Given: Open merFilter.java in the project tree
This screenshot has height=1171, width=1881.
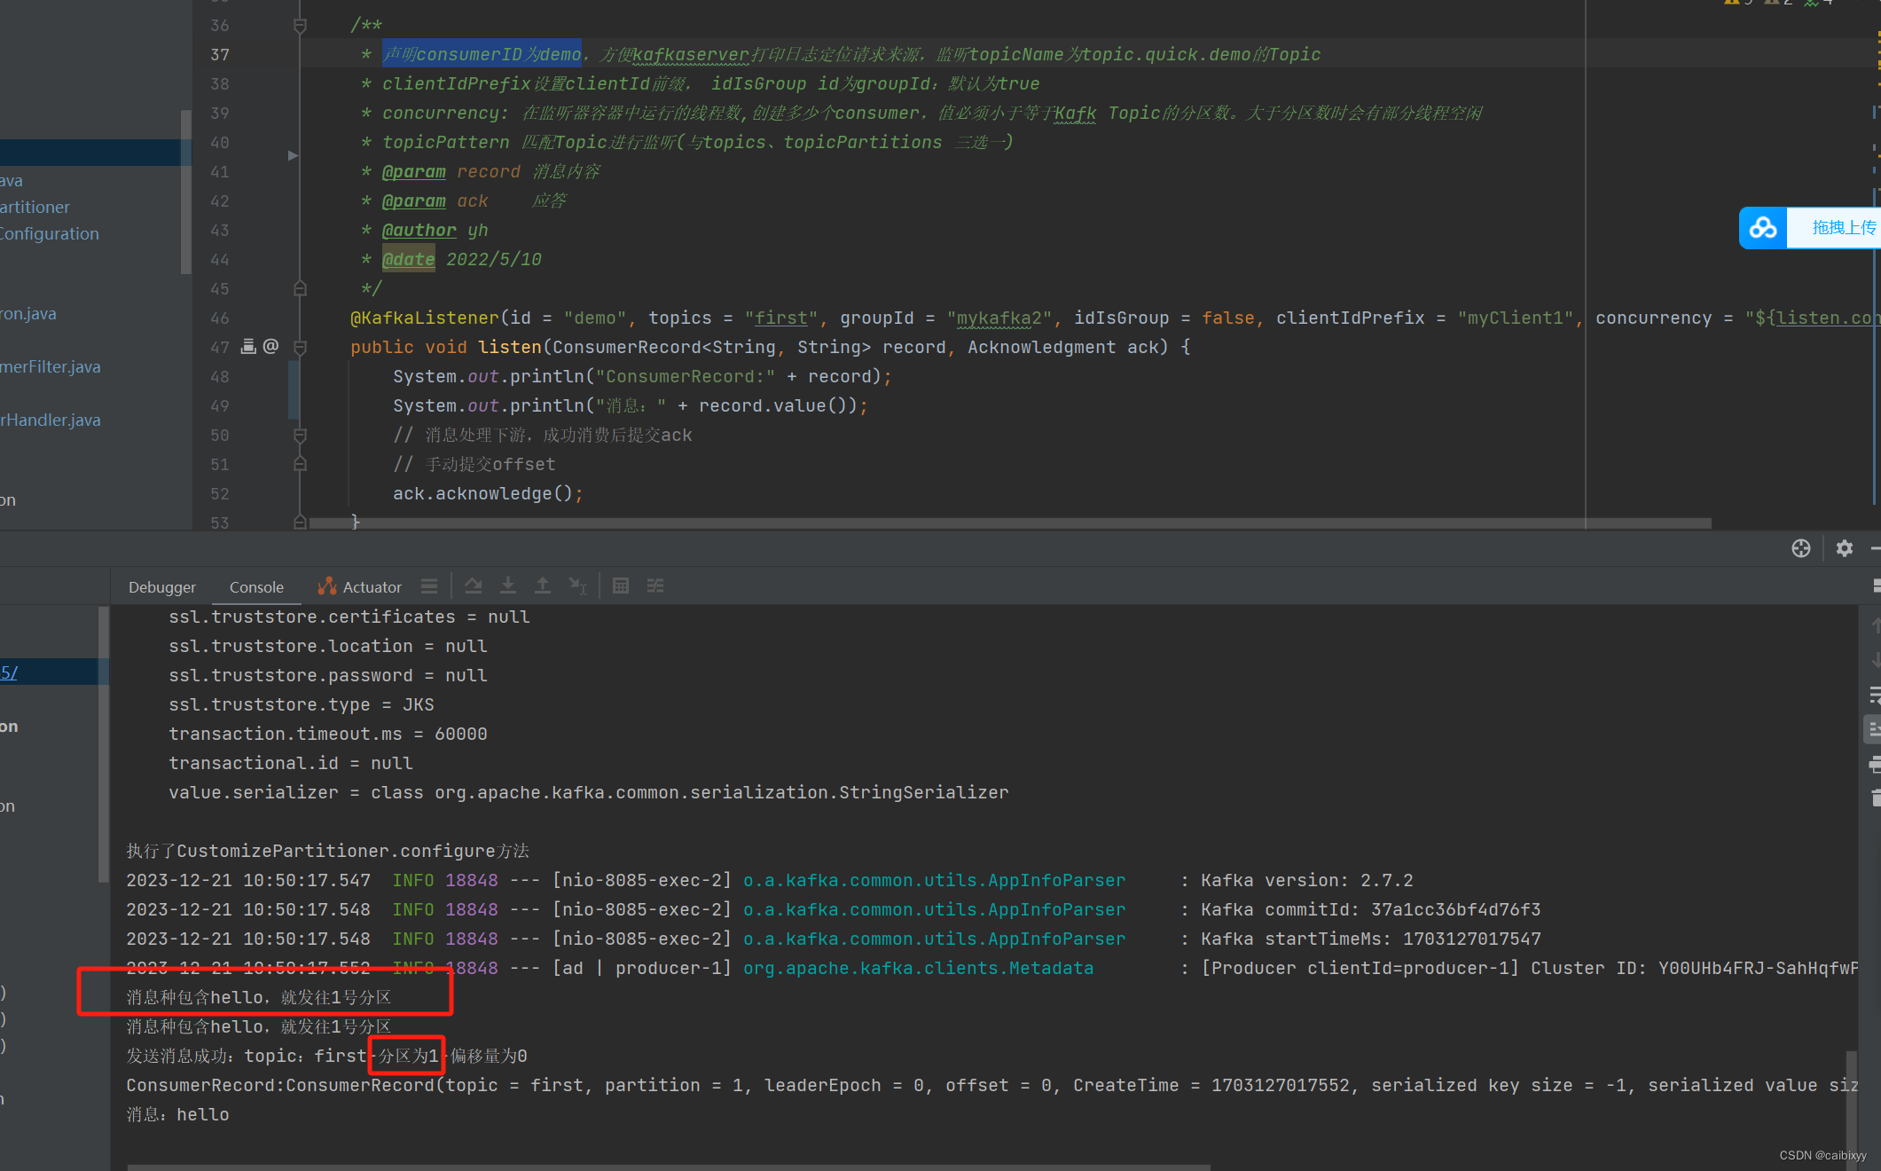Looking at the screenshot, I should [51, 366].
